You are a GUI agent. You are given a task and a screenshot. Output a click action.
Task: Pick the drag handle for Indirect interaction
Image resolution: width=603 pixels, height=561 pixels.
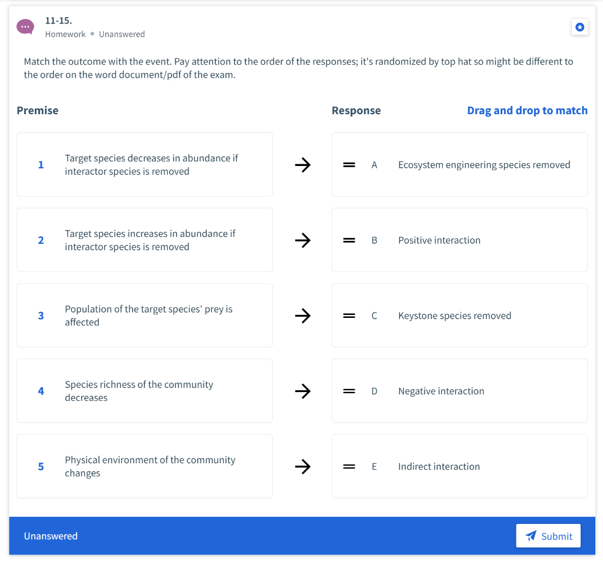pyautogui.click(x=349, y=466)
